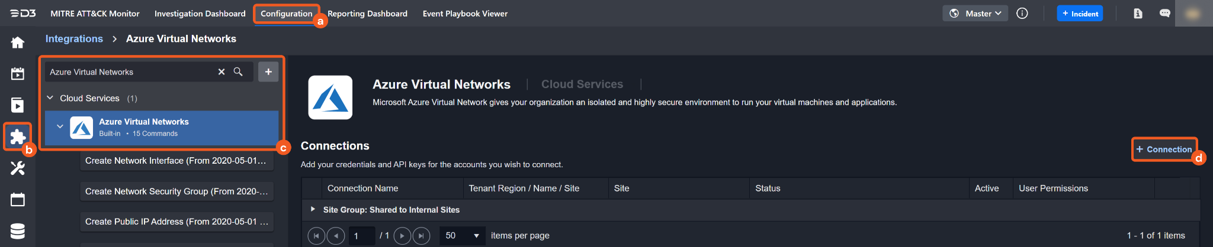Open the Investigation Dashboard tab
Image resolution: width=1213 pixels, height=247 pixels.
(200, 14)
